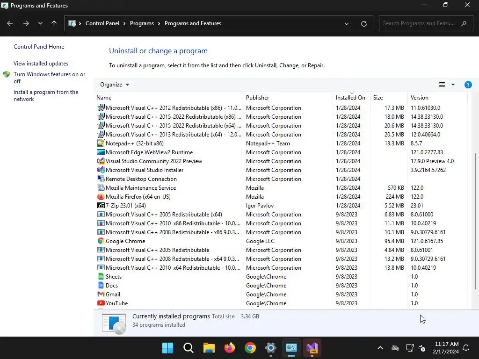Open the Help question mark
The height and width of the screenshot is (359, 479).
(x=468, y=85)
